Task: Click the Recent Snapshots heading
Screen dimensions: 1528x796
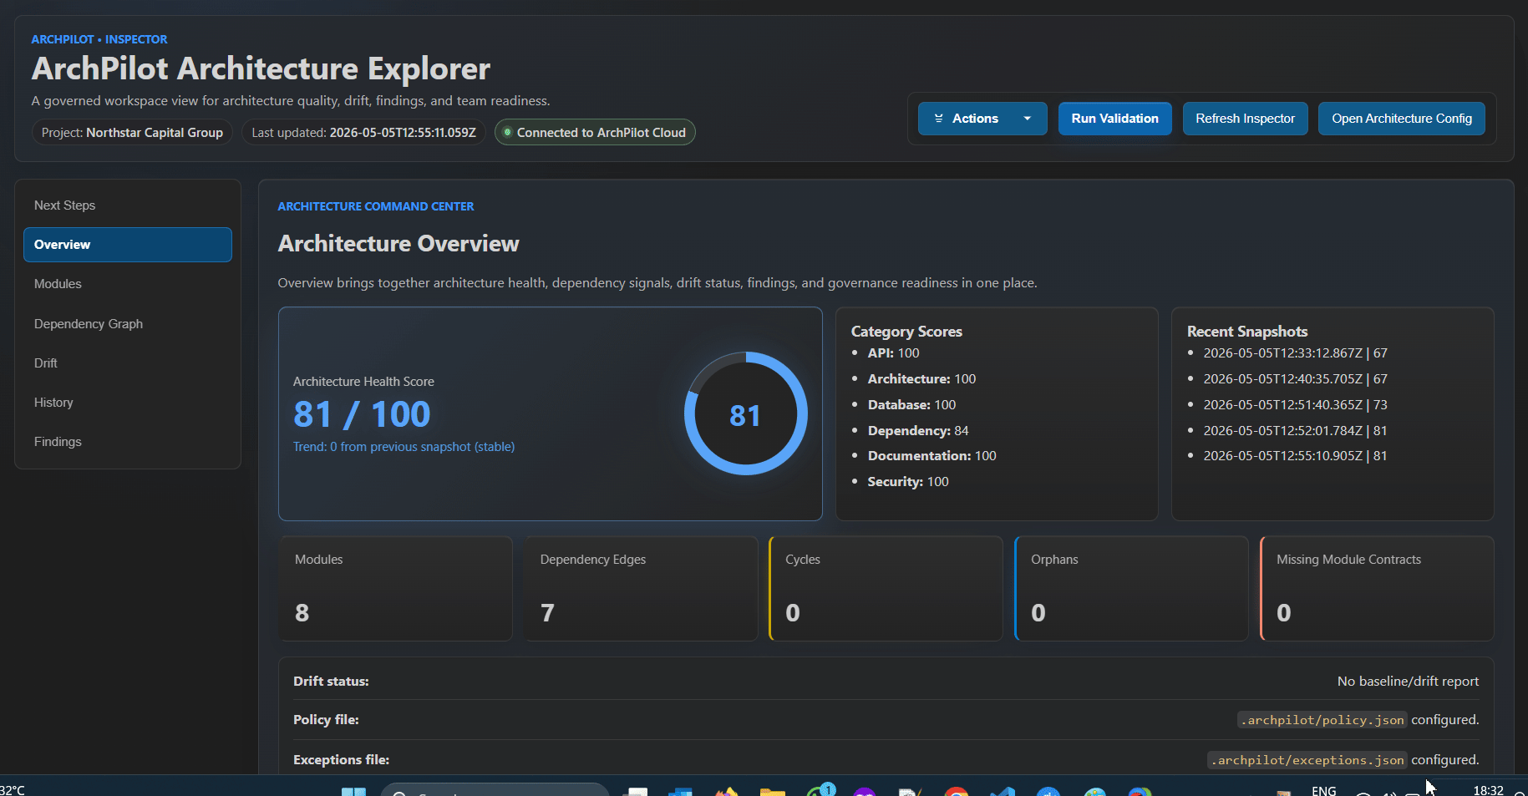Action: click(x=1247, y=332)
